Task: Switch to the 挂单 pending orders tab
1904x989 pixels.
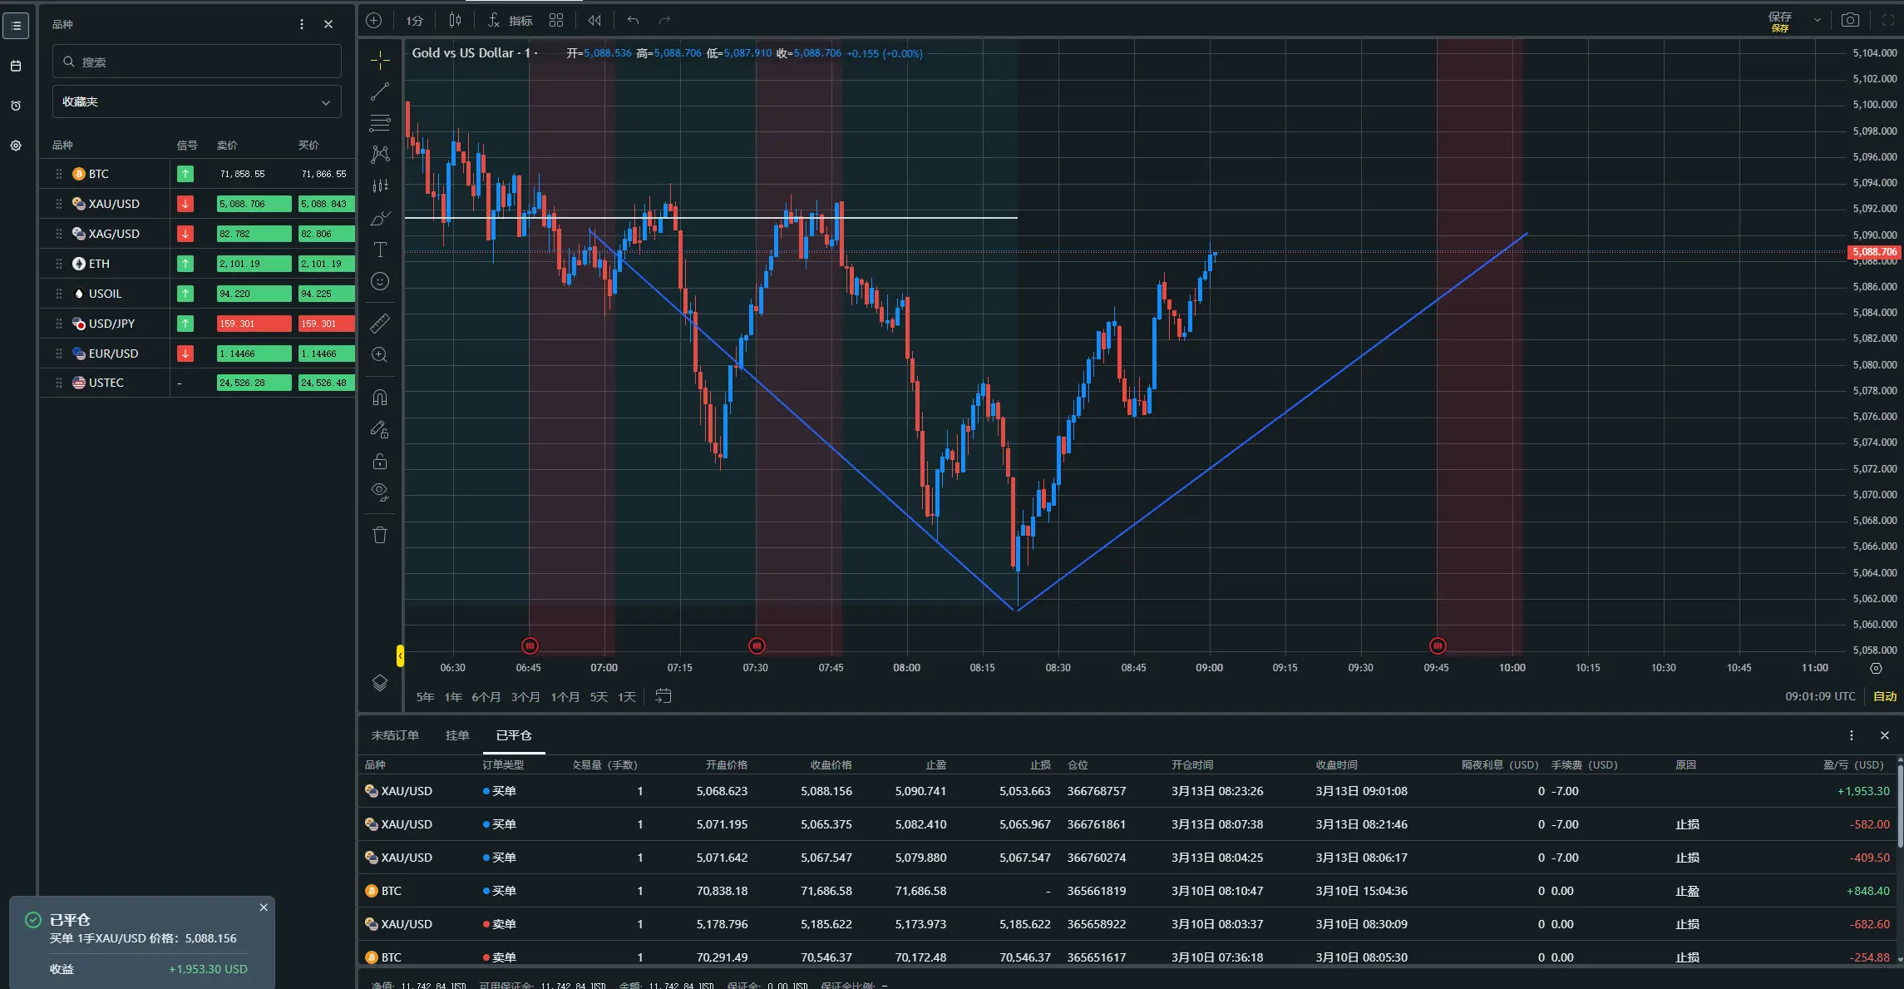Action: click(x=457, y=735)
